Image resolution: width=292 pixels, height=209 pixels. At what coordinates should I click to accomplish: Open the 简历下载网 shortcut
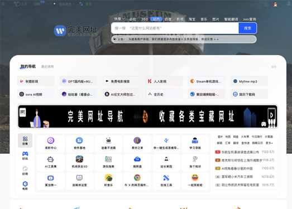click(x=250, y=94)
